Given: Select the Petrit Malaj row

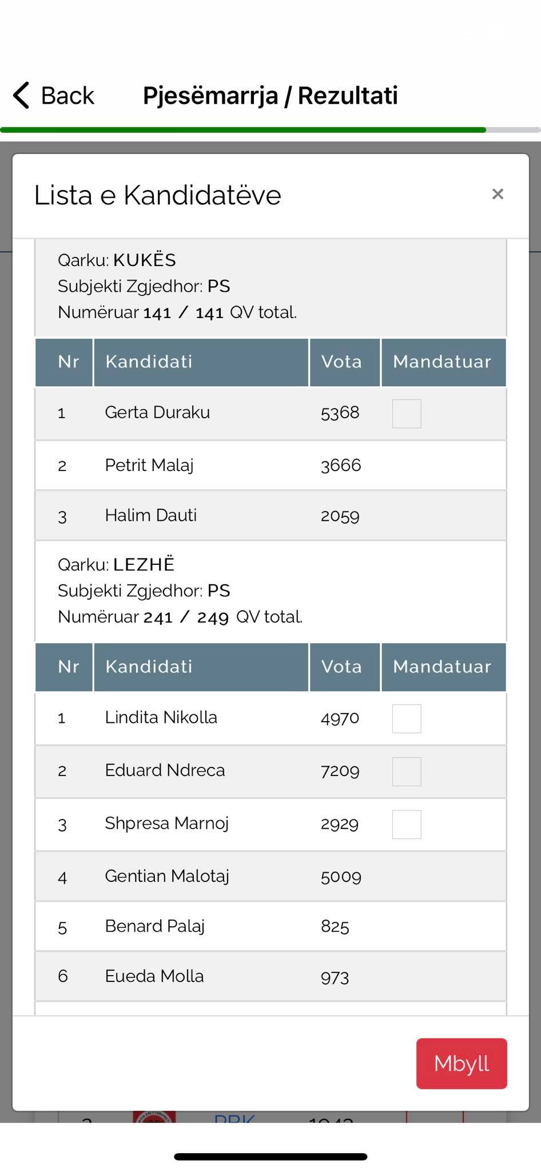Looking at the screenshot, I should coord(270,465).
